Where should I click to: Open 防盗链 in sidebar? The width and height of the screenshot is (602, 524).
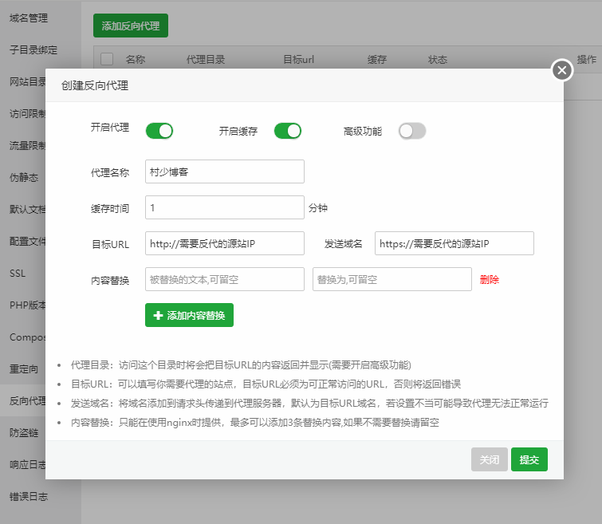(x=24, y=432)
